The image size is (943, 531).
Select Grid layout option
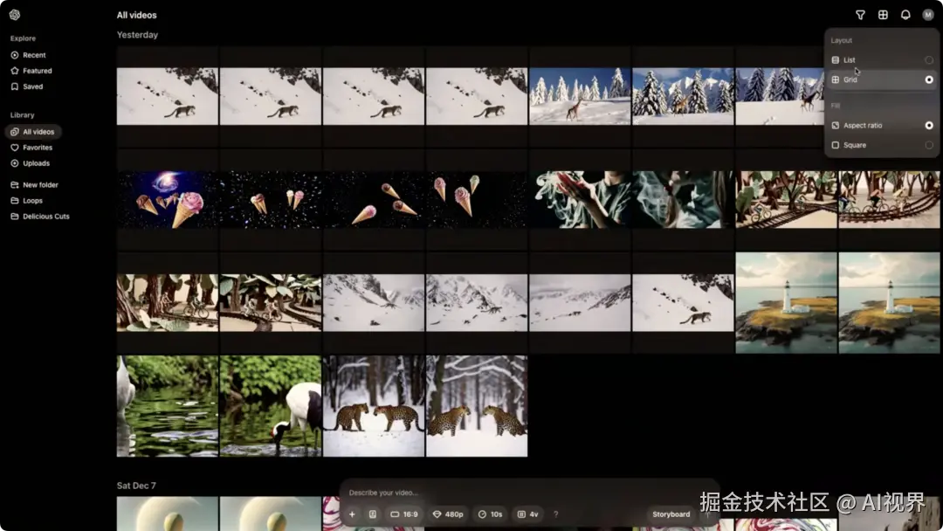point(882,79)
